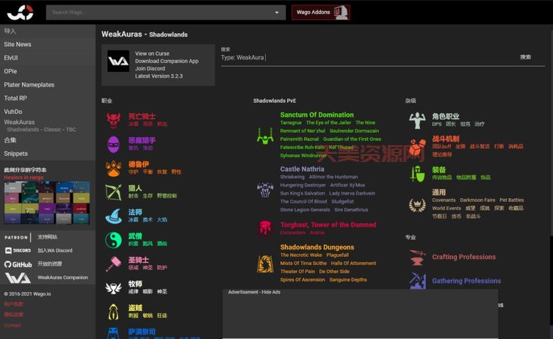Open OPie in the sidebar
The height and width of the screenshot is (339, 553).
coord(10,71)
